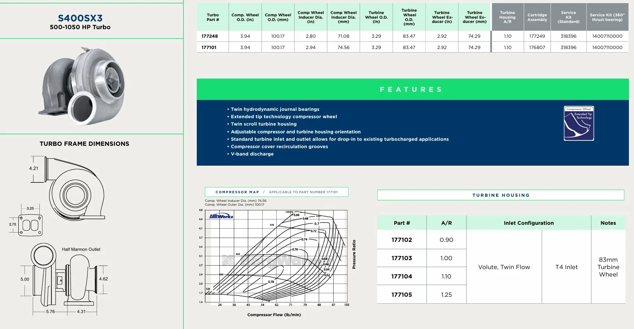Image resolution: width=634 pixels, height=329 pixels.
Task: Click the Turbine Housing A/R column header
Action: pyautogui.click(x=507, y=17)
